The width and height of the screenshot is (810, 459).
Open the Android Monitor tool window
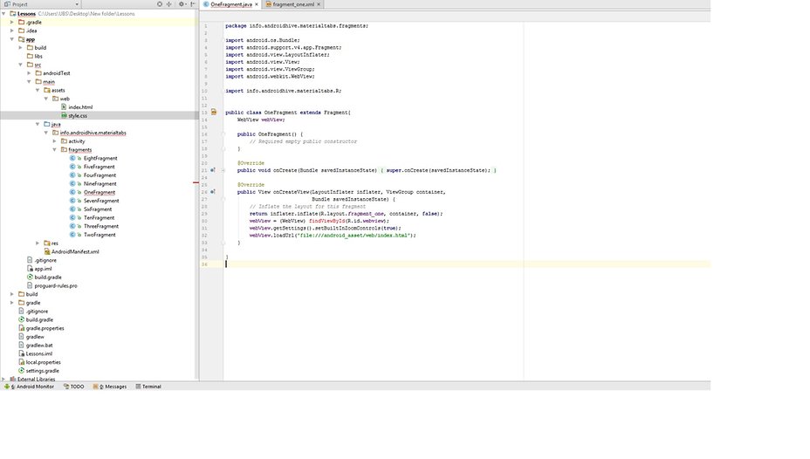[29, 387]
